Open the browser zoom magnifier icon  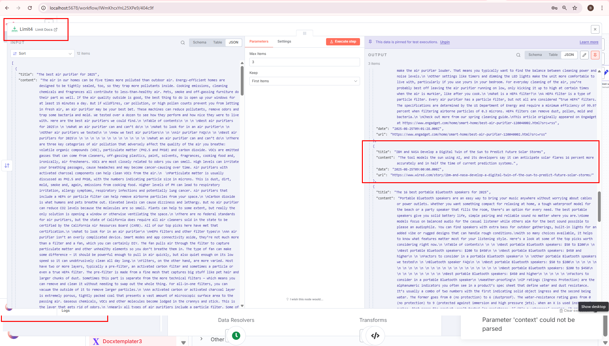[565, 8]
